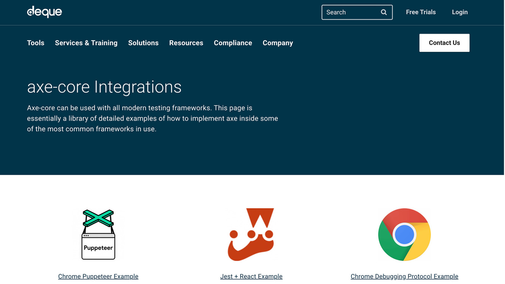Click the Puppeteer logo image
Viewport: 505px width, 284px height.
pos(98,234)
